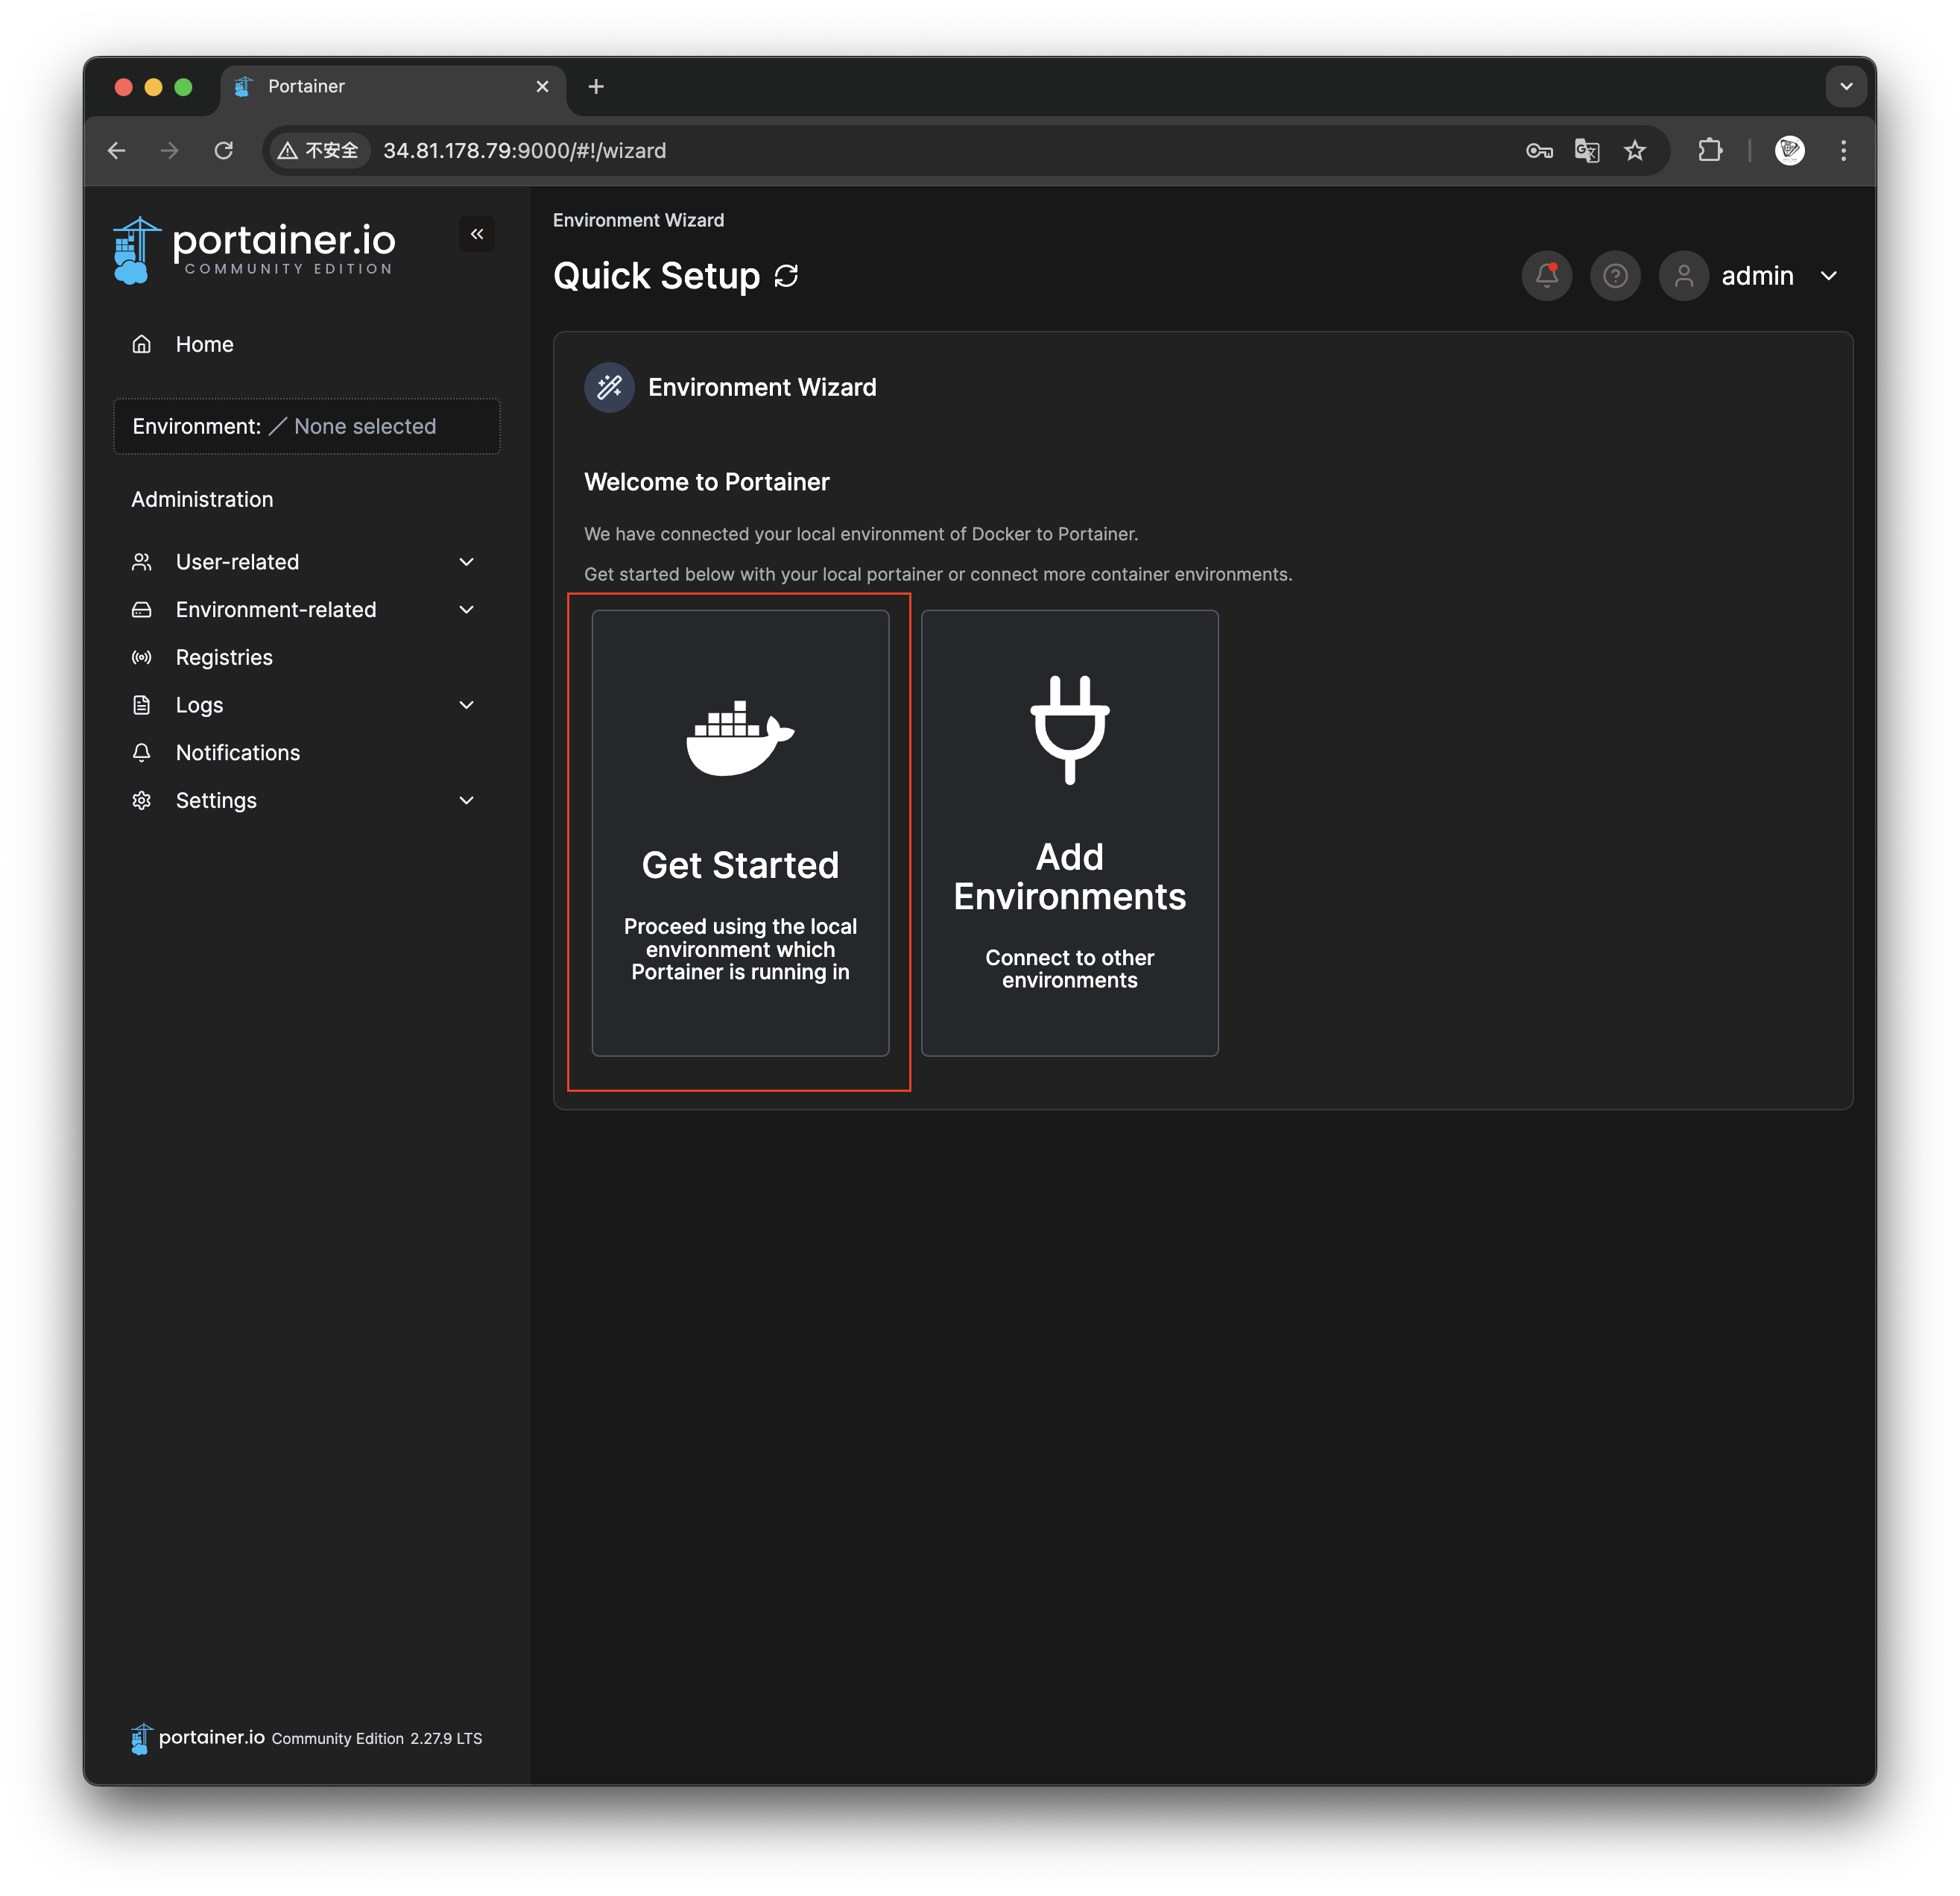
Task: Open Registries in the sidebar
Action: (x=224, y=657)
